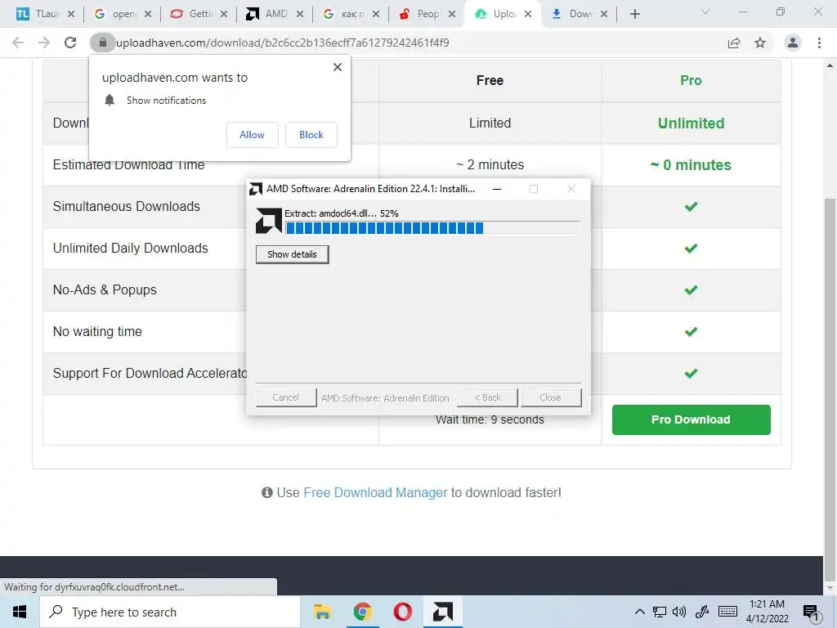Reload the uploadhaven page

[70, 43]
